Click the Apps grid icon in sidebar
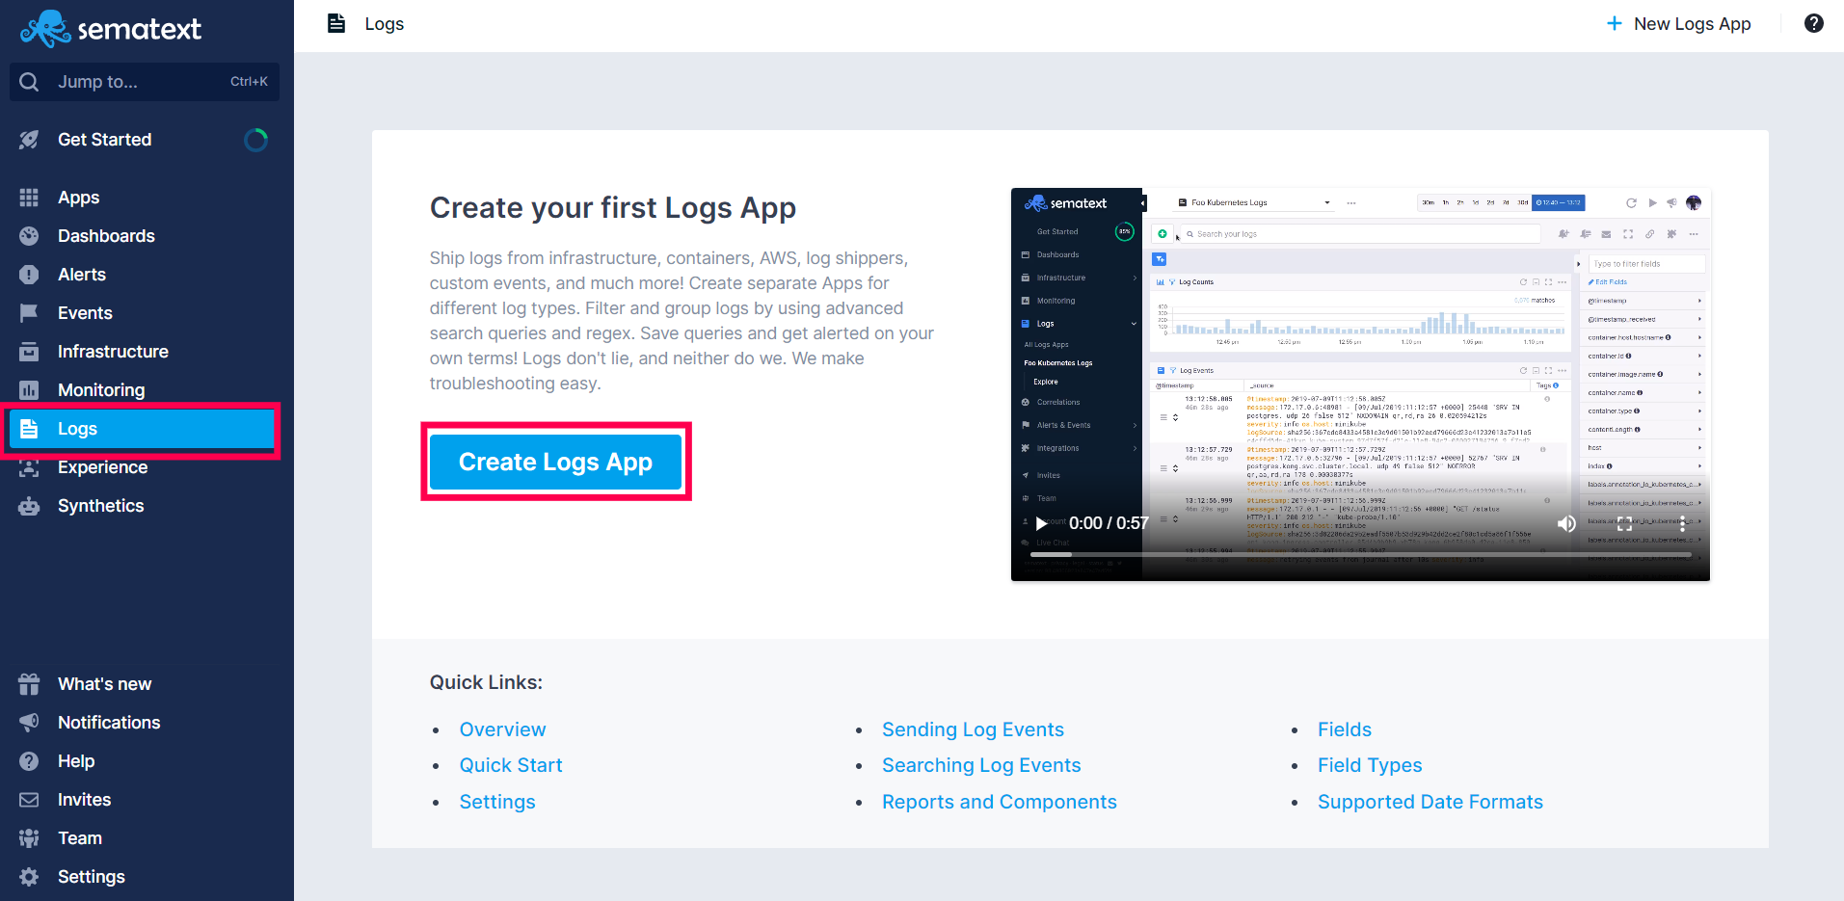Image resolution: width=1844 pixels, height=901 pixels. point(29,198)
